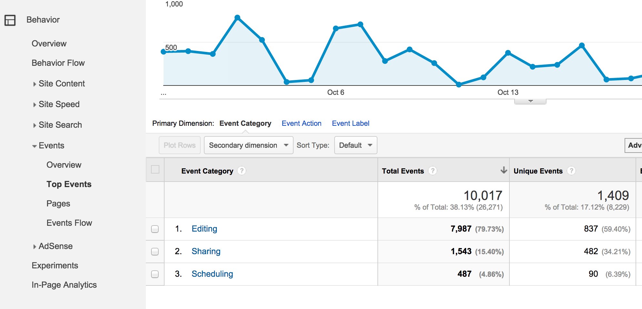Open the Editing event category link
Viewport: 642px width, 309px height.
(204, 229)
